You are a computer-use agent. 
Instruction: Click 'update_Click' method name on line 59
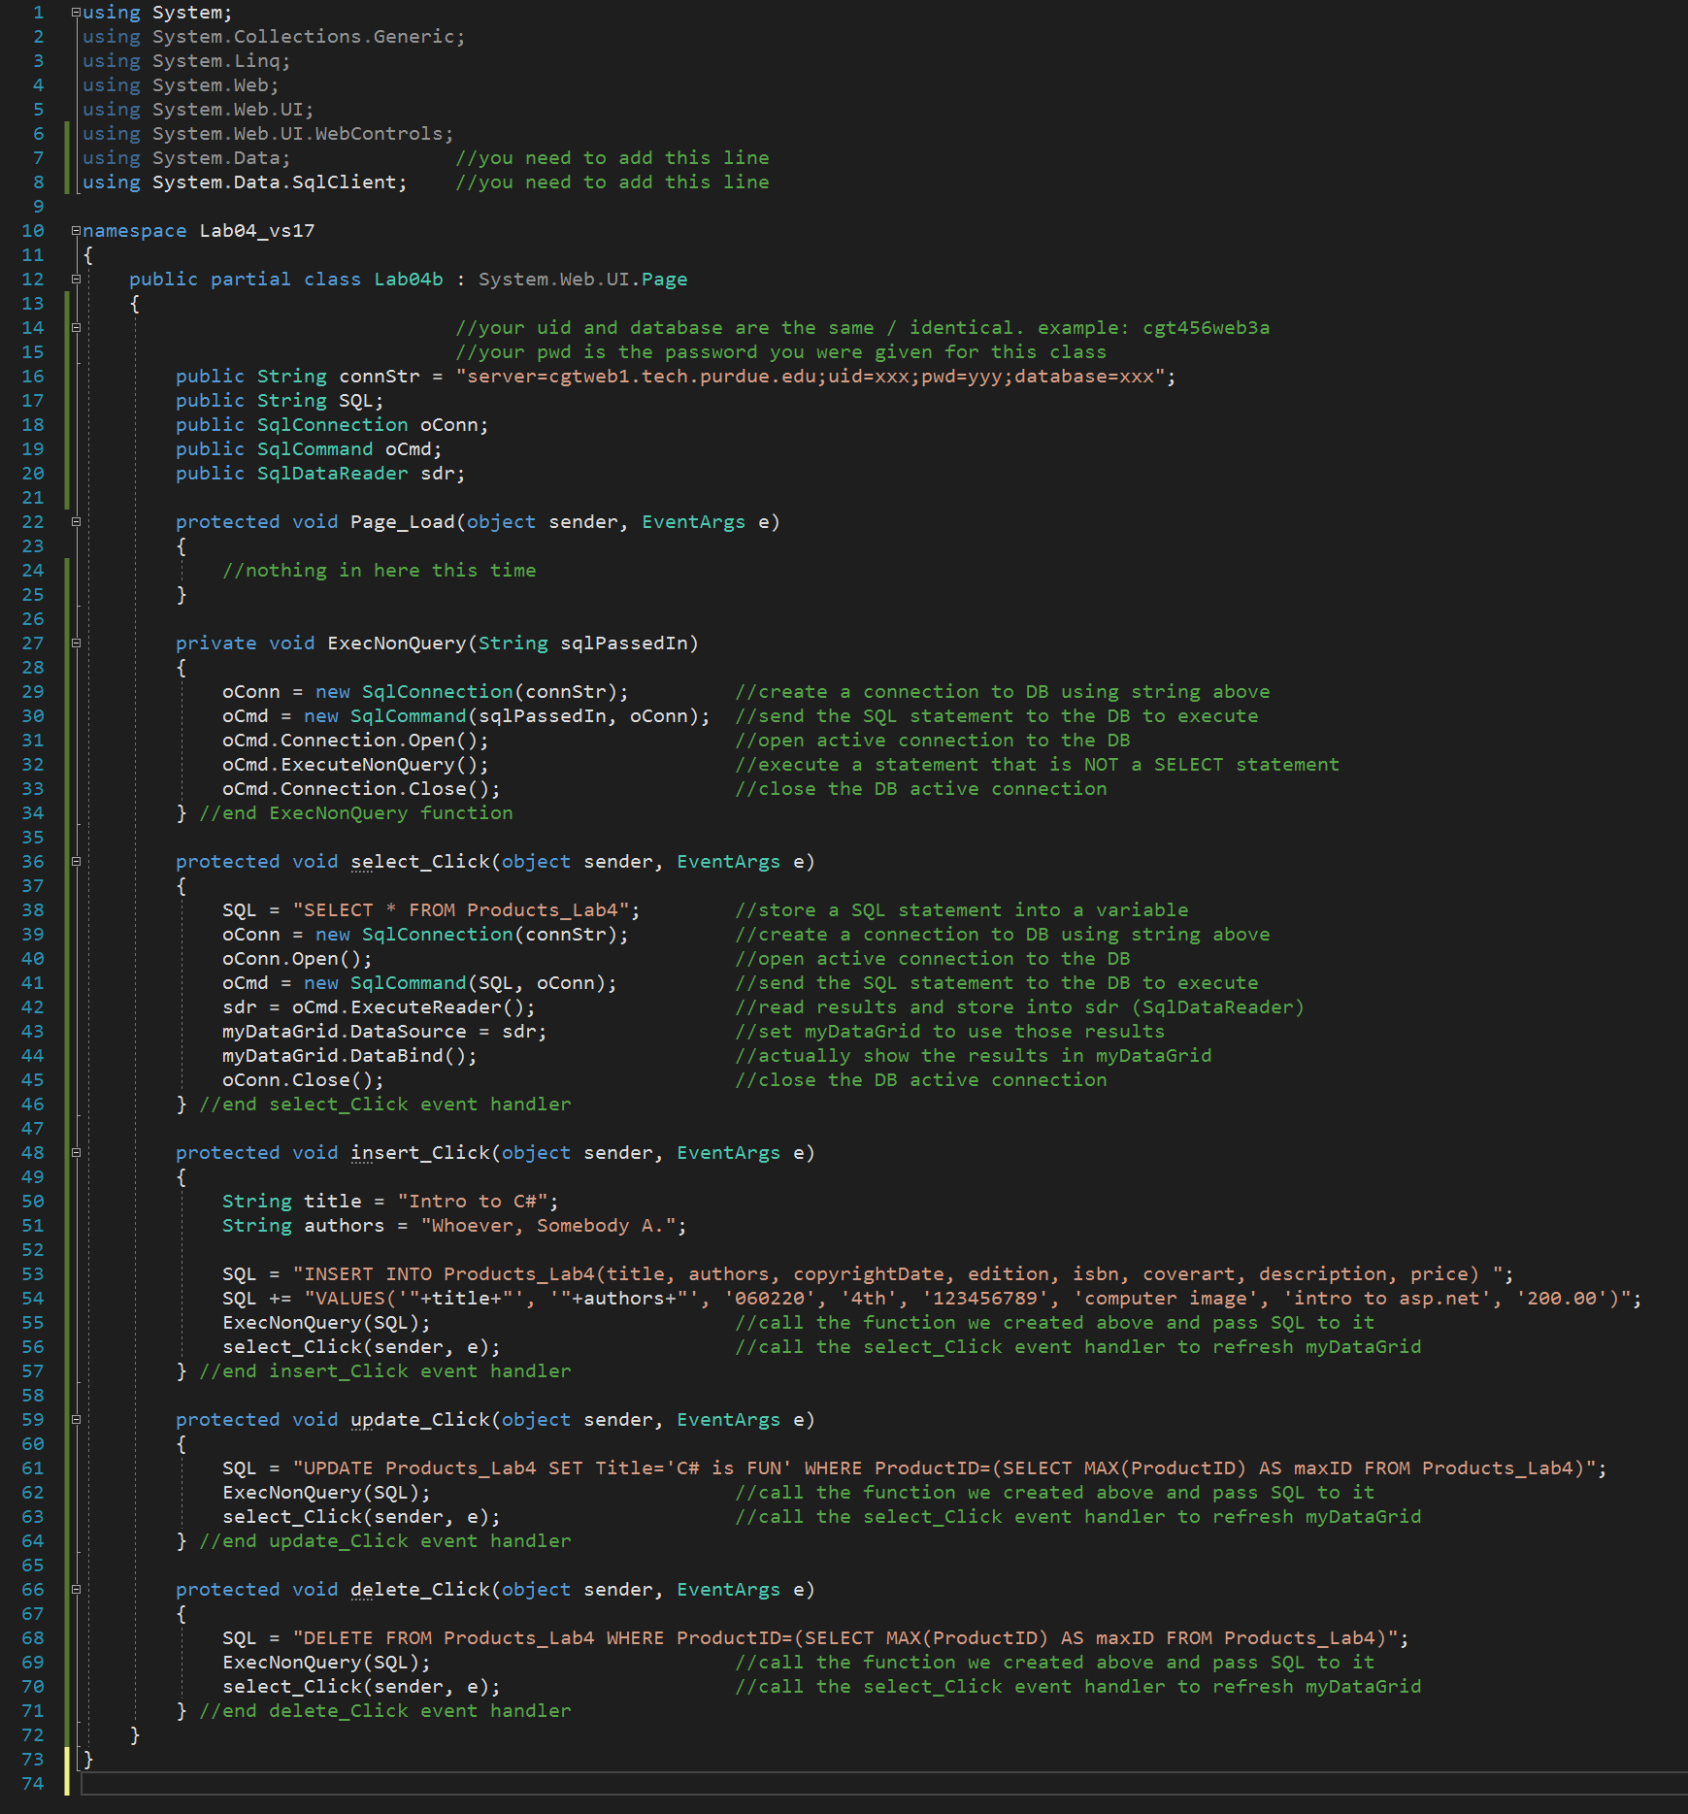tap(420, 1420)
